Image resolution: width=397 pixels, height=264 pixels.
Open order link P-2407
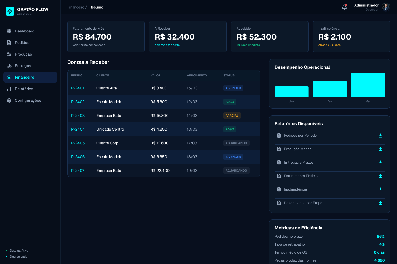78,170
